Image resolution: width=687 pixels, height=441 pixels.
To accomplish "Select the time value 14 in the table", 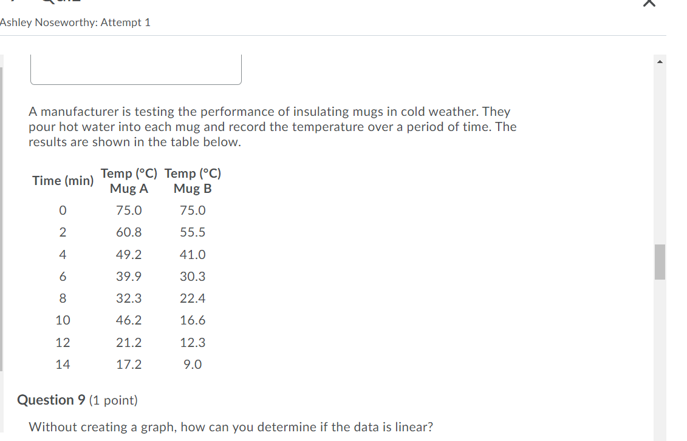I will point(63,364).
